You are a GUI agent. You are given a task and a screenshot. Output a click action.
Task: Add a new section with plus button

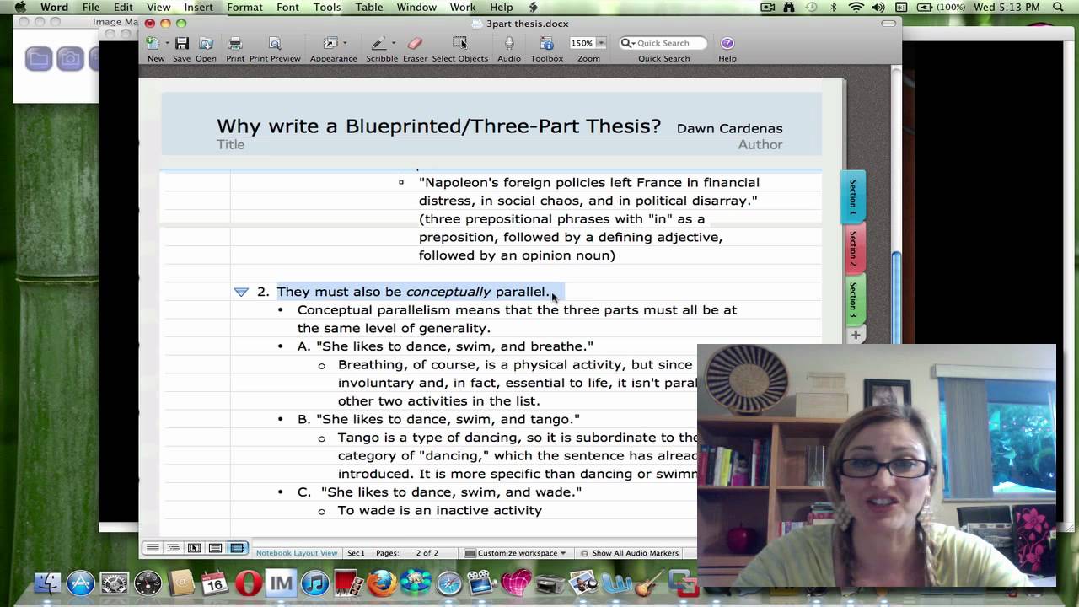(x=855, y=335)
